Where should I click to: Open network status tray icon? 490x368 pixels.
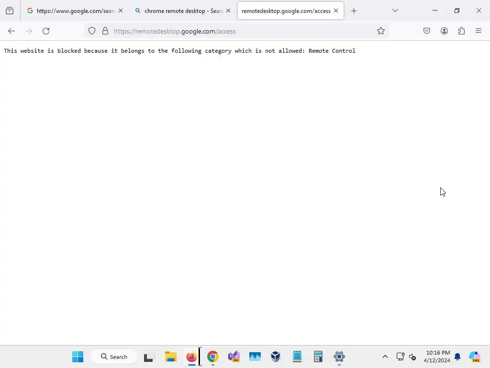point(401,356)
